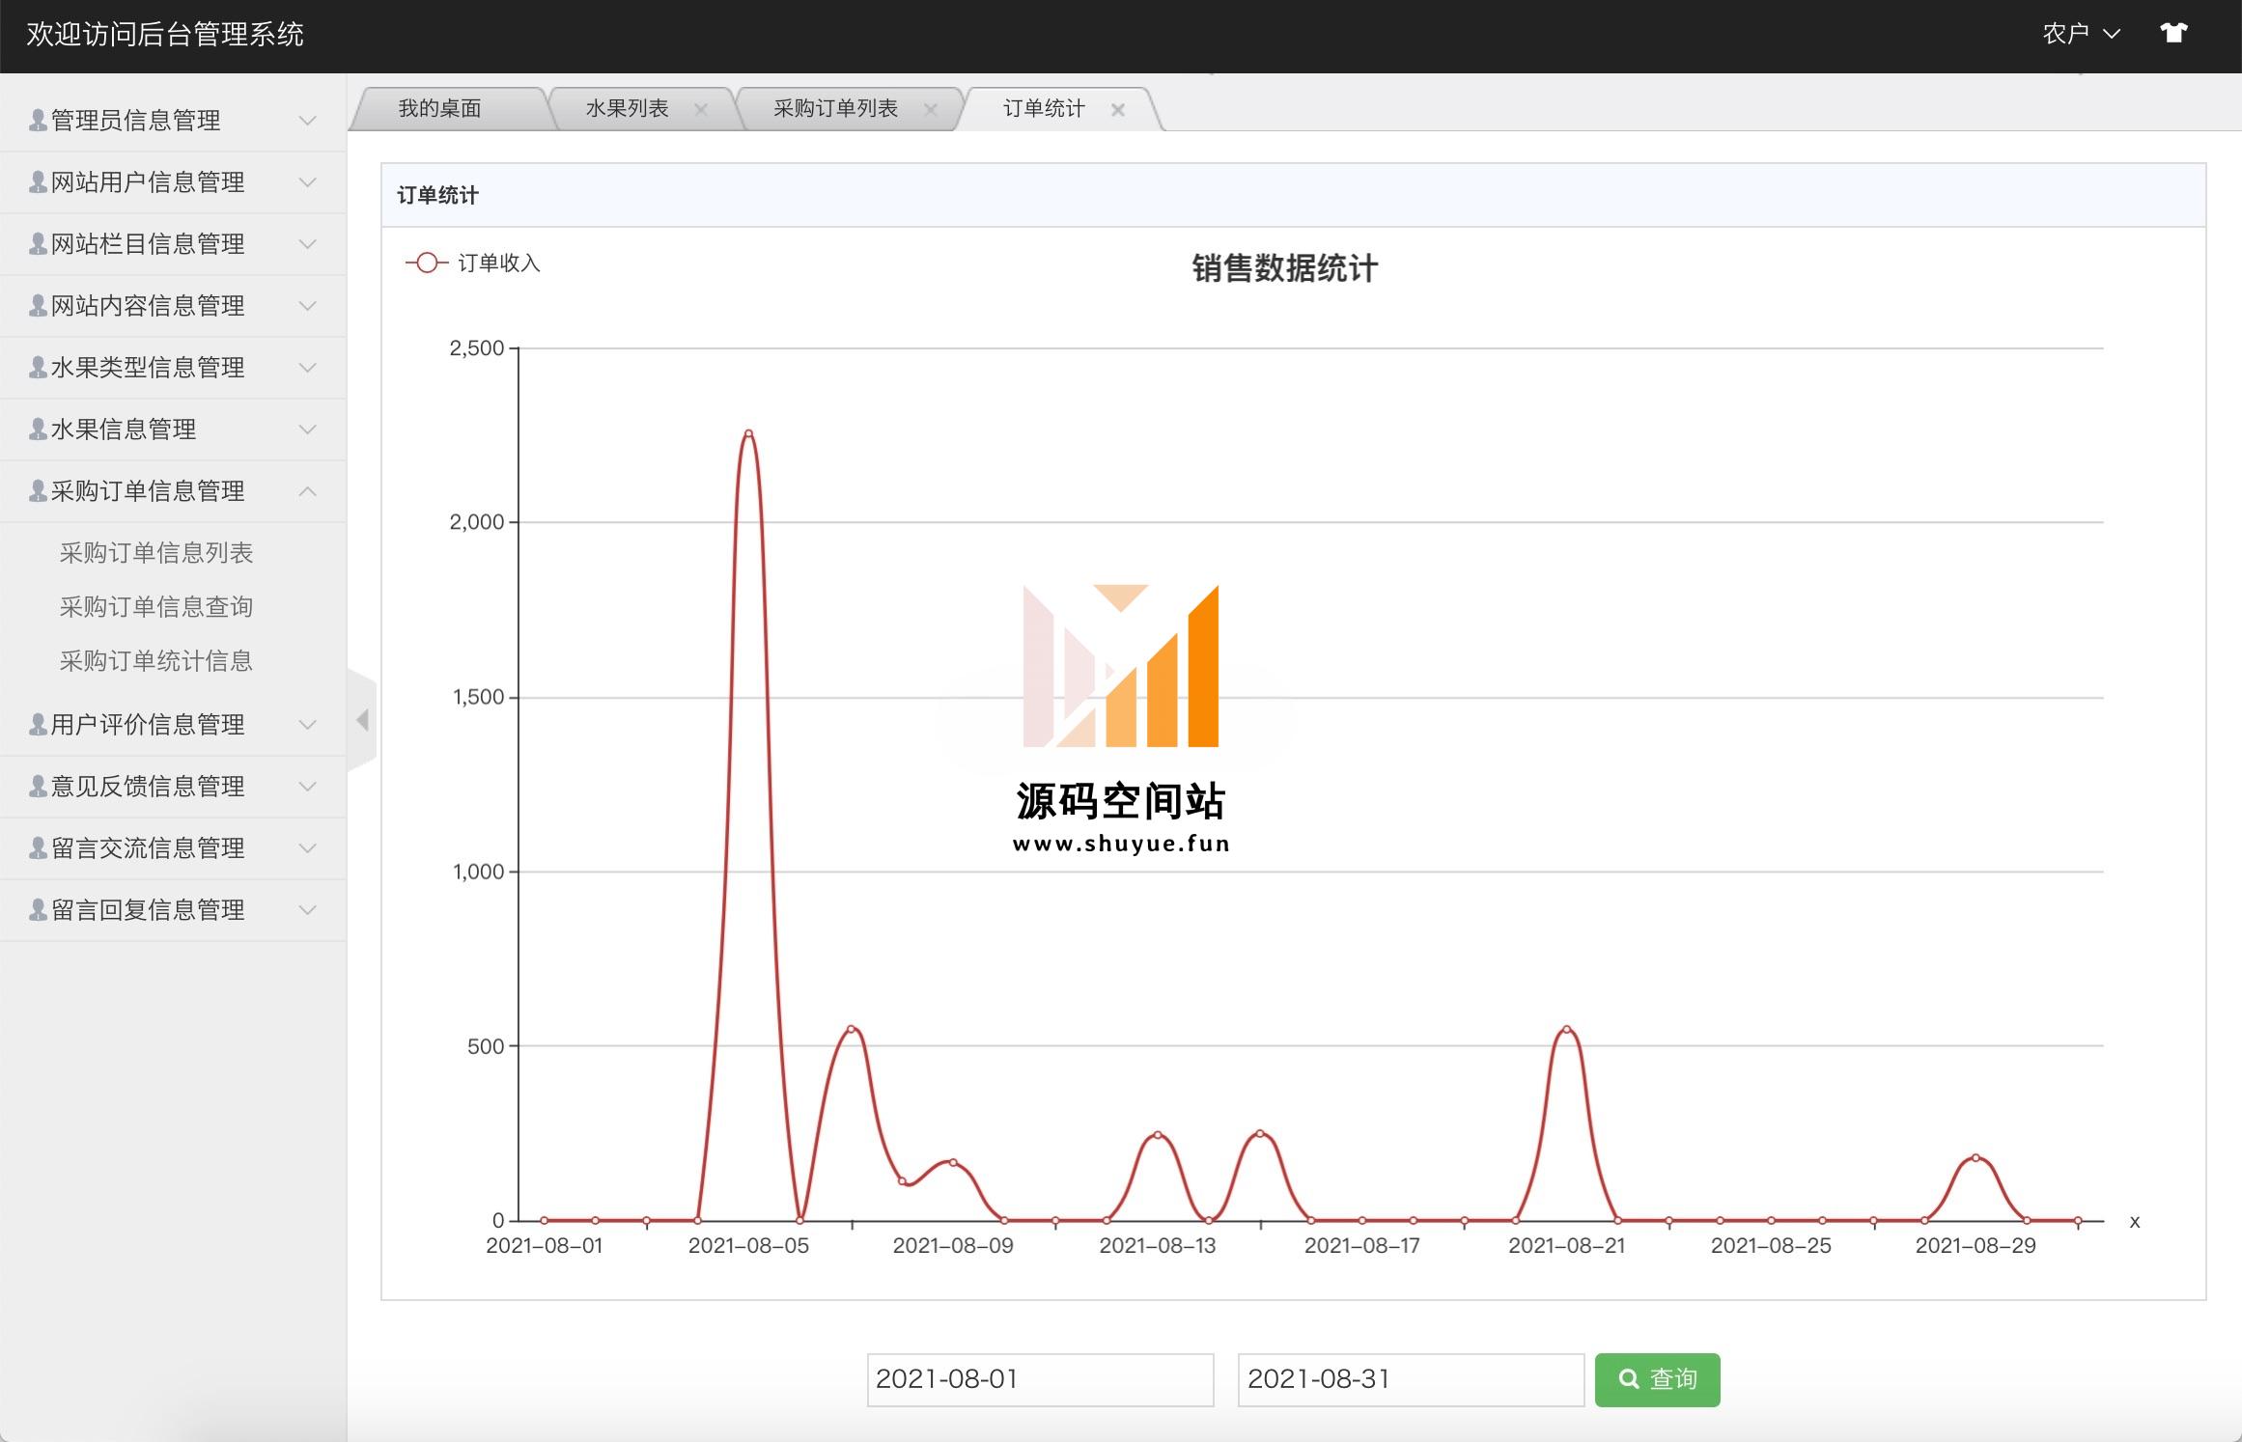Click the user icon beside 采购订单信息管理
The height and width of the screenshot is (1442, 2242).
coord(38,491)
